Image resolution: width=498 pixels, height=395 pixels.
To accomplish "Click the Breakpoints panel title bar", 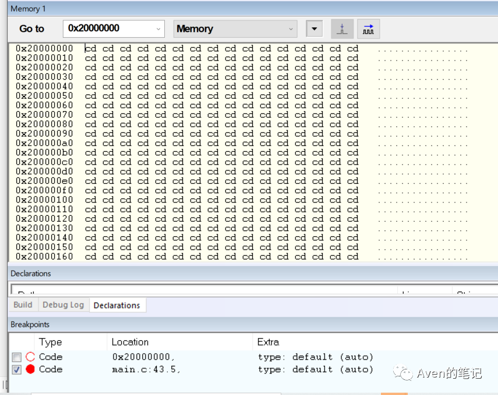I will click(x=253, y=325).
